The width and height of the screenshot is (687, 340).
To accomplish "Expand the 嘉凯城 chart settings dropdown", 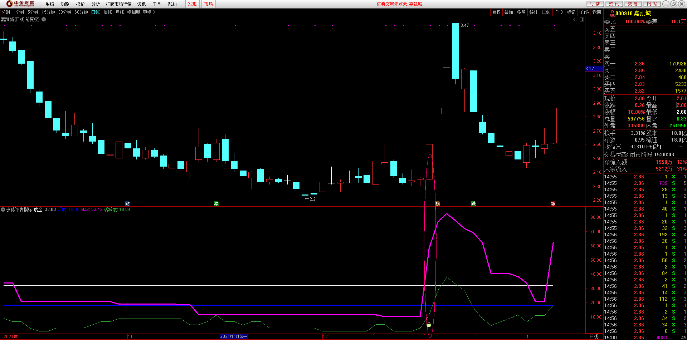I will tap(44, 20).
